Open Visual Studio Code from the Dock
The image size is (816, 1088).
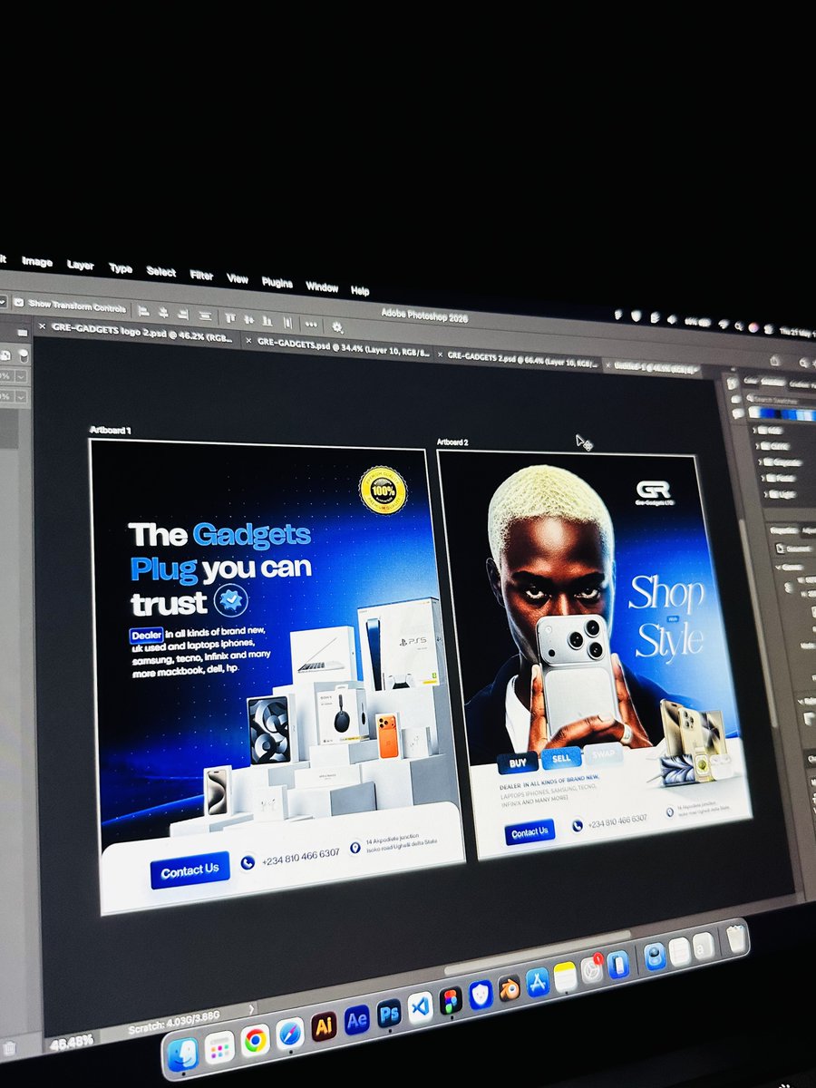[420, 1007]
